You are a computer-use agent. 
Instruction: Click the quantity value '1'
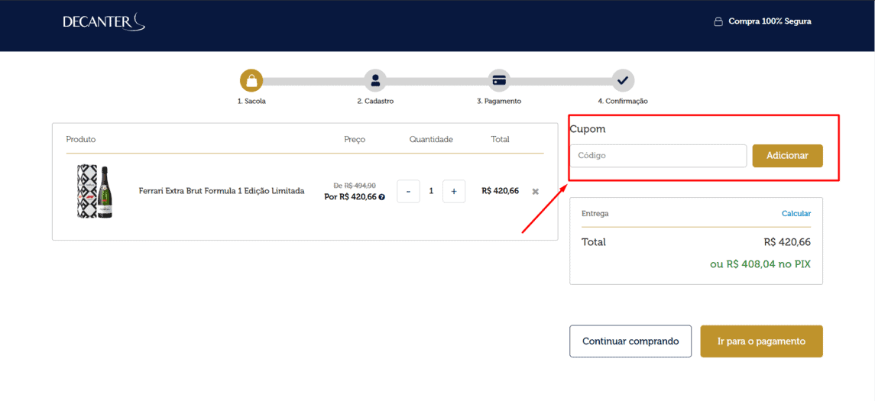[431, 191]
